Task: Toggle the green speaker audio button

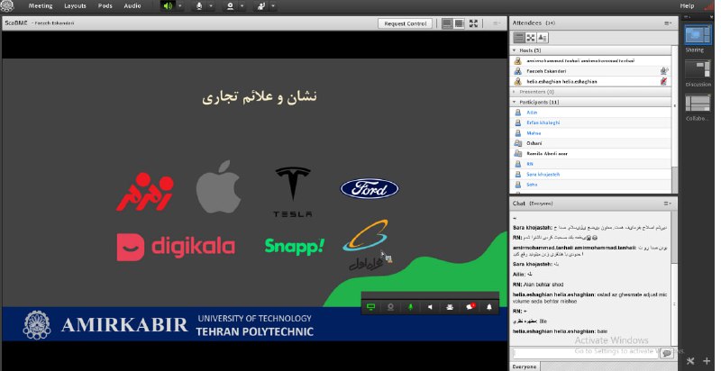Action: coord(168,6)
